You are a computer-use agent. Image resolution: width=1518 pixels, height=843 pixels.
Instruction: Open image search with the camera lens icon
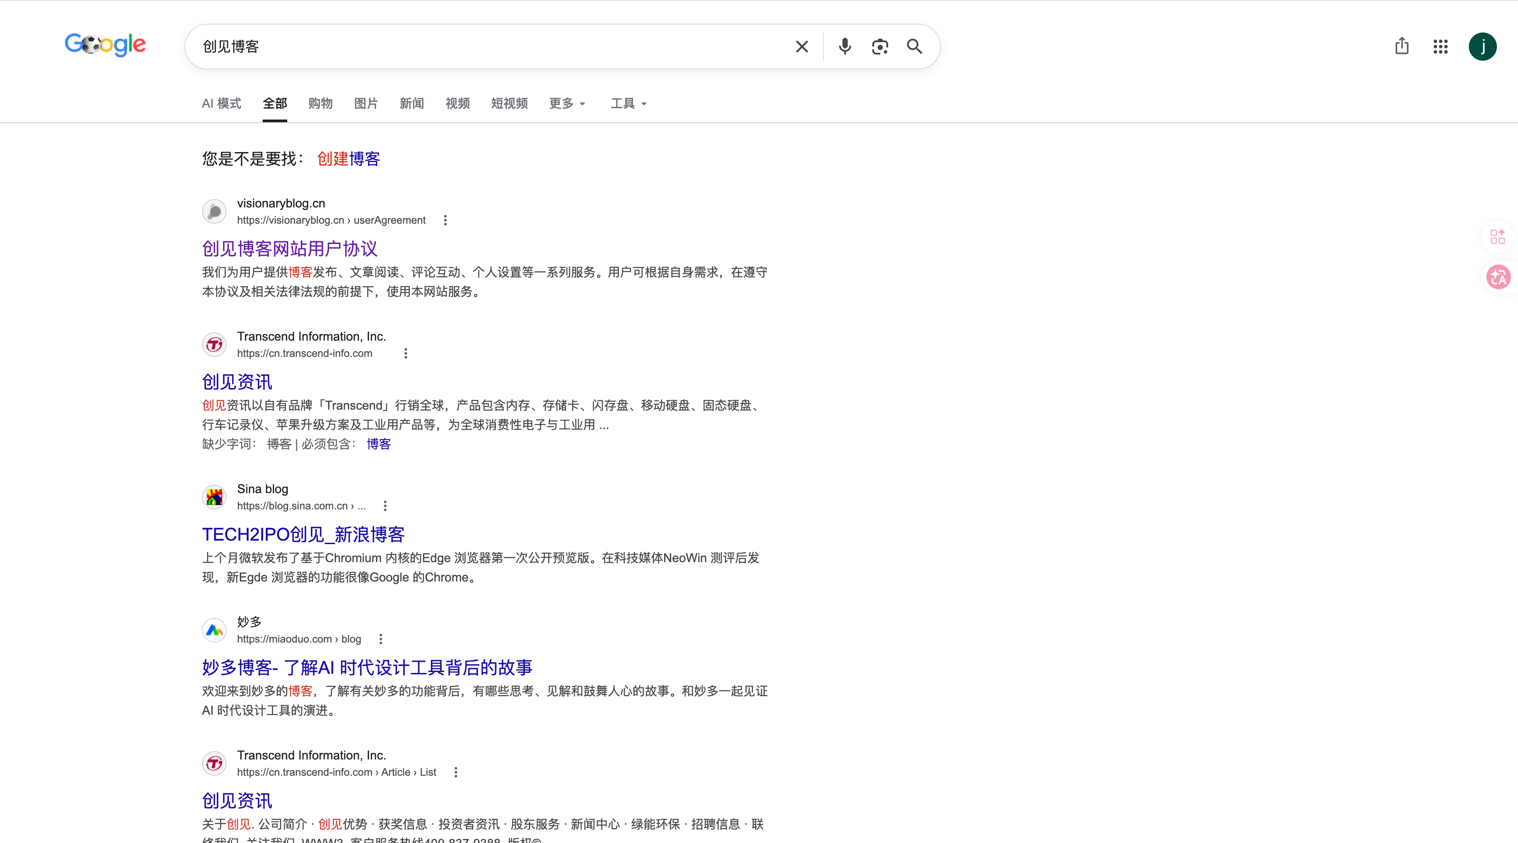click(880, 47)
